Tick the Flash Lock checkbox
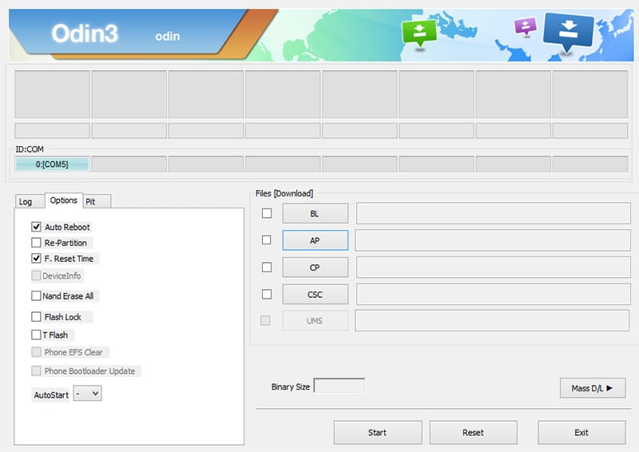The height and width of the screenshot is (452, 639). (x=36, y=317)
